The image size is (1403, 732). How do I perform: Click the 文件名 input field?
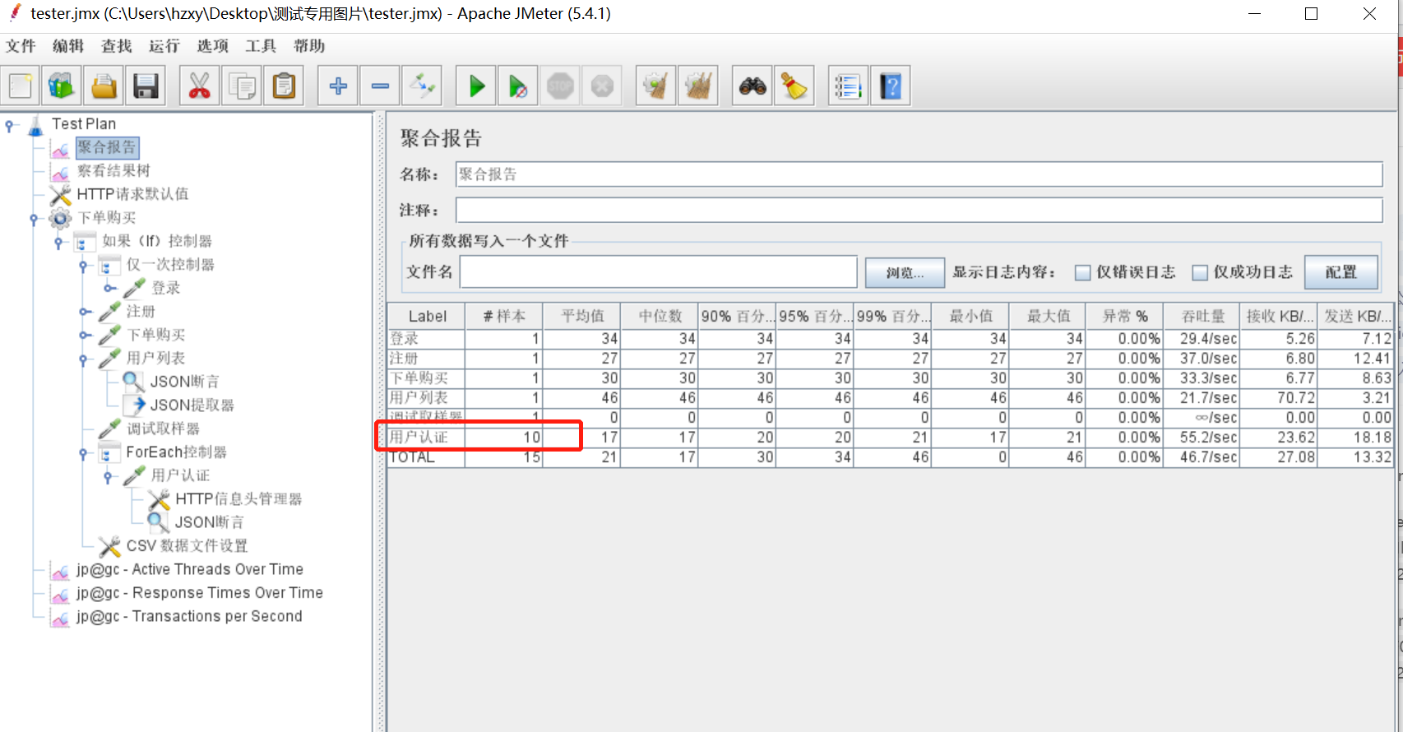click(659, 272)
